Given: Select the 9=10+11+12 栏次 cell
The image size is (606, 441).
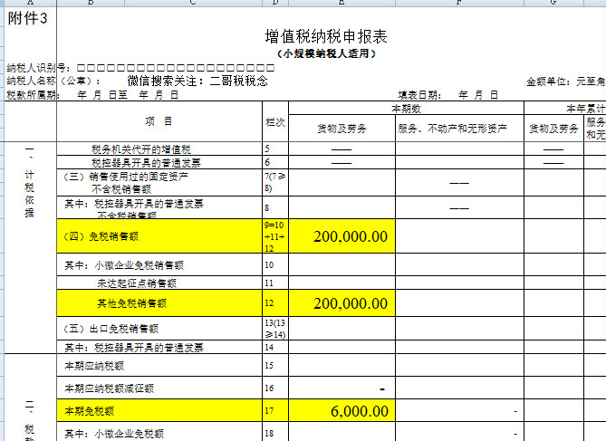Looking at the screenshot, I should tap(275, 236).
